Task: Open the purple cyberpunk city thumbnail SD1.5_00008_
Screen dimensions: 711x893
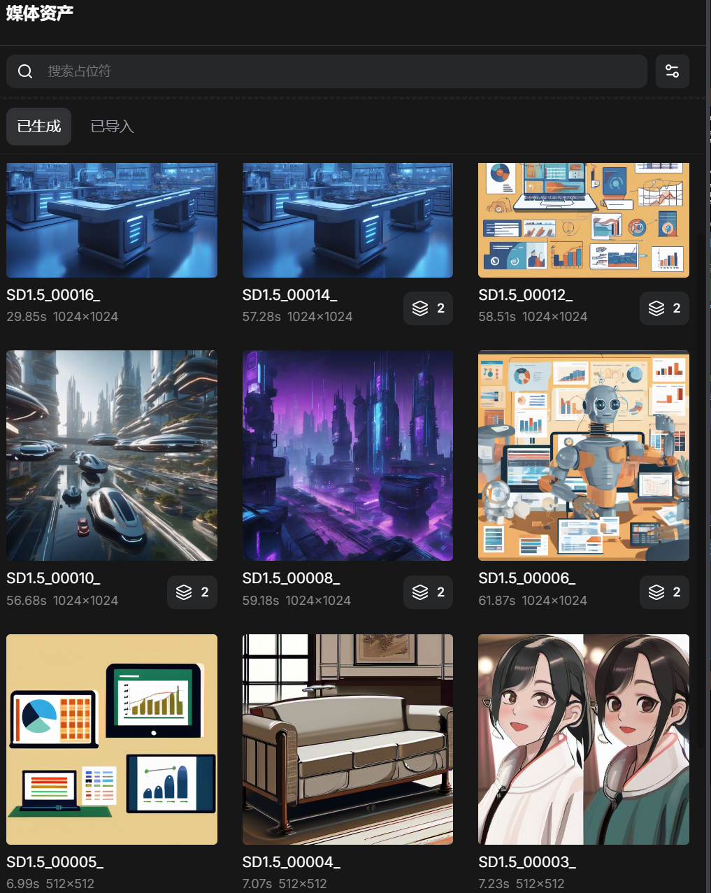Action: tap(347, 455)
